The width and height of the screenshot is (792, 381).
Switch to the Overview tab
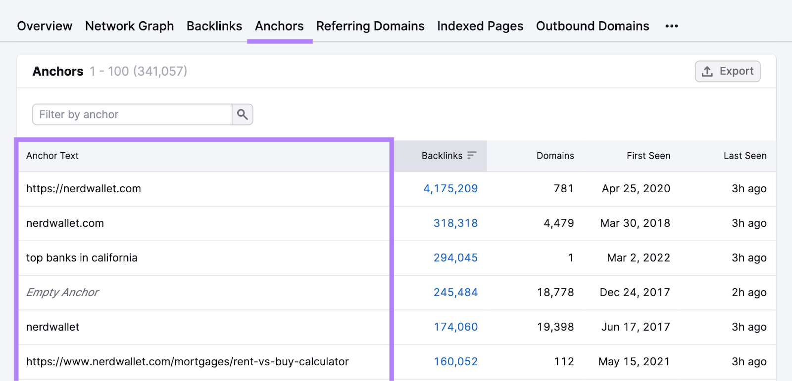pyautogui.click(x=45, y=26)
